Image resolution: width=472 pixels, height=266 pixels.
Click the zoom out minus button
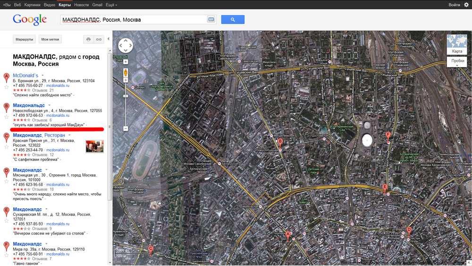pyautogui.click(x=126, y=129)
